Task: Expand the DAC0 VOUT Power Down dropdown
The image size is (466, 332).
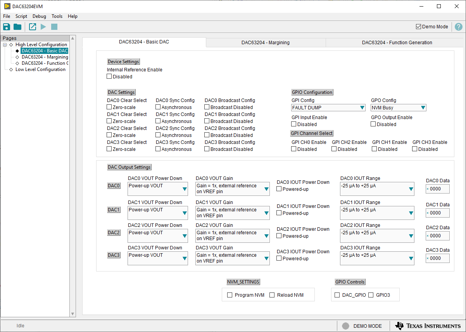Action: pyautogui.click(x=157, y=189)
